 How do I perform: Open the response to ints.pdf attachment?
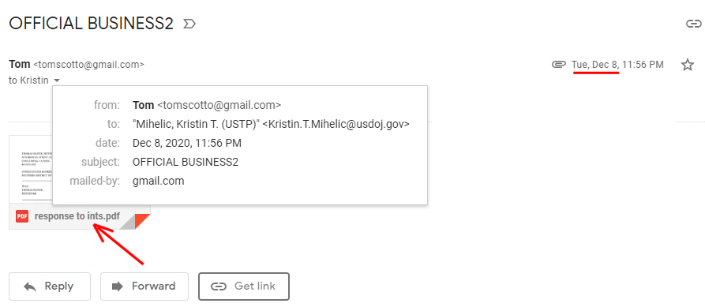point(77,216)
